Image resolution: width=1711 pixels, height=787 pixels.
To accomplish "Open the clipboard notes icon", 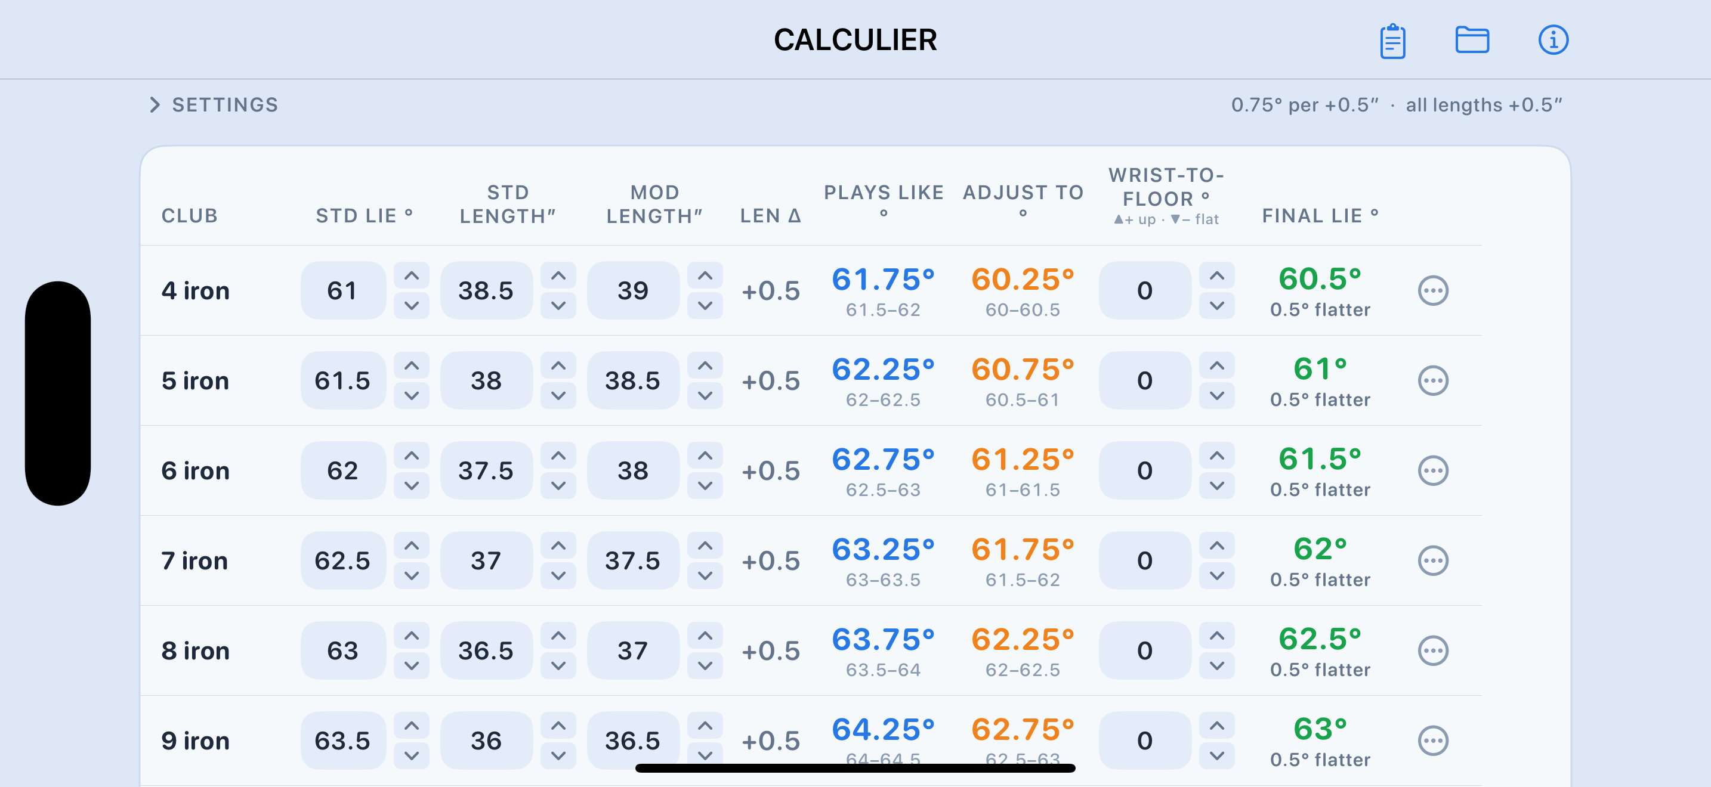I will coord(1392,41).
